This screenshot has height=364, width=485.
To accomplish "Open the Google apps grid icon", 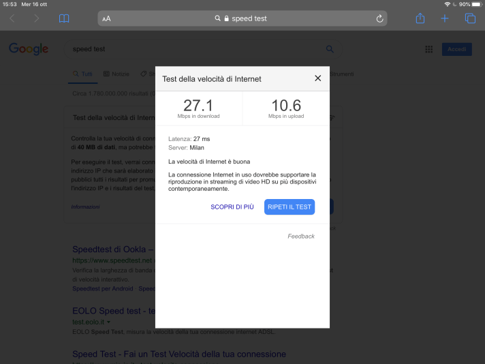I will (x=429, y=49).
